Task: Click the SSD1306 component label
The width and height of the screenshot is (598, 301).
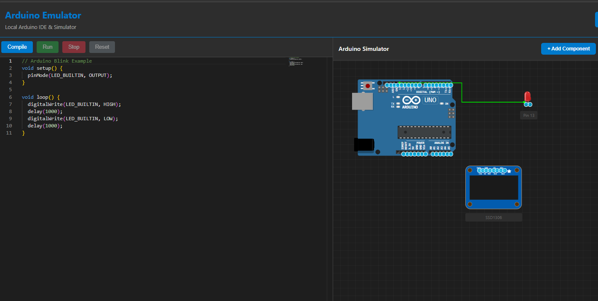Action: pos(494,217)
